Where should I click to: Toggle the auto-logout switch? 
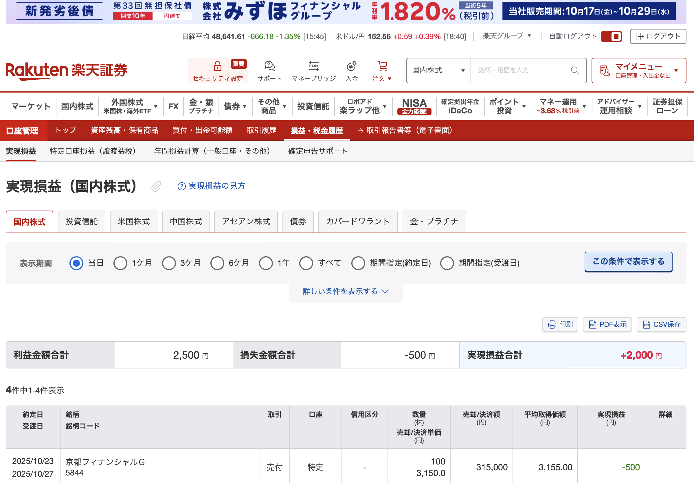[611, 36]
